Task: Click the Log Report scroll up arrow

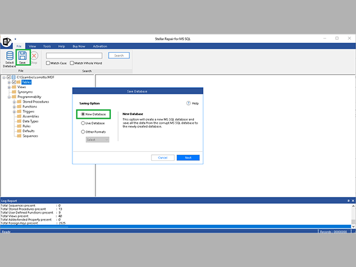Action: click(x=353, y=206)
